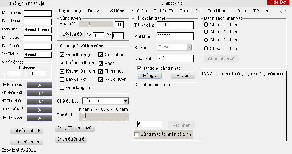Viewport: 292px width, 154px height.
Task: Click the Lưu cấu hình button
Action: (27, 142)
